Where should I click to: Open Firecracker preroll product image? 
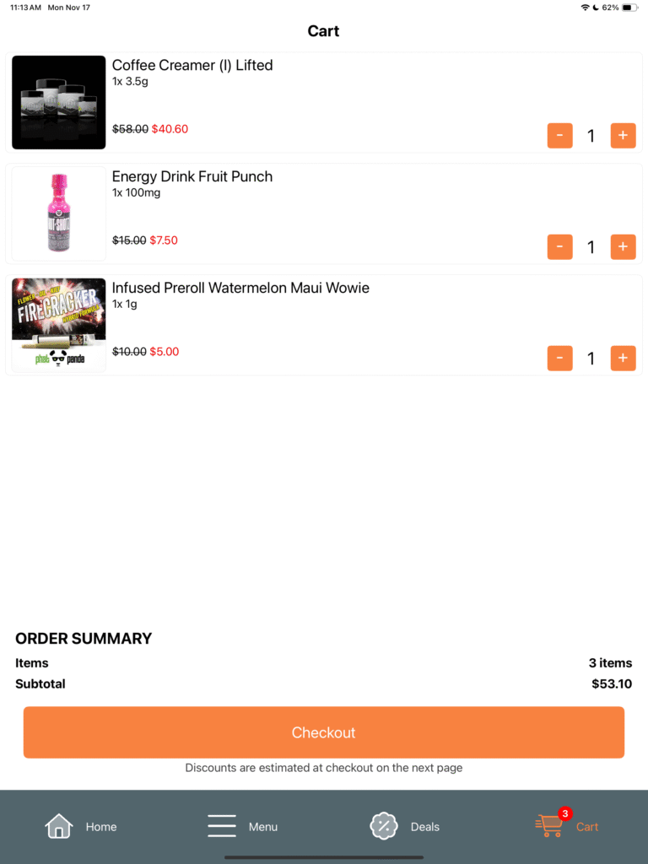tap(59, 325)
